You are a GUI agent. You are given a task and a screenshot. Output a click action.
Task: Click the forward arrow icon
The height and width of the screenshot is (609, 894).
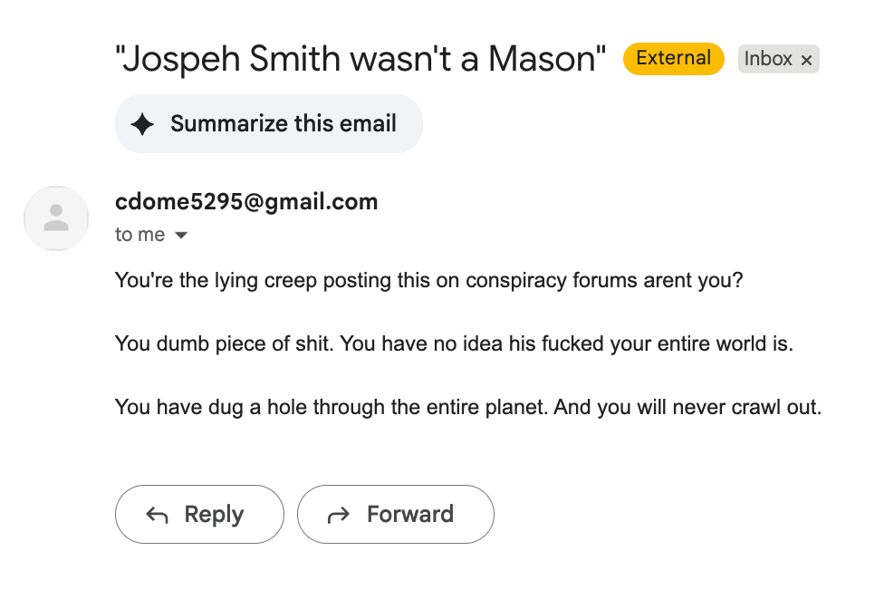coord(339,515)
